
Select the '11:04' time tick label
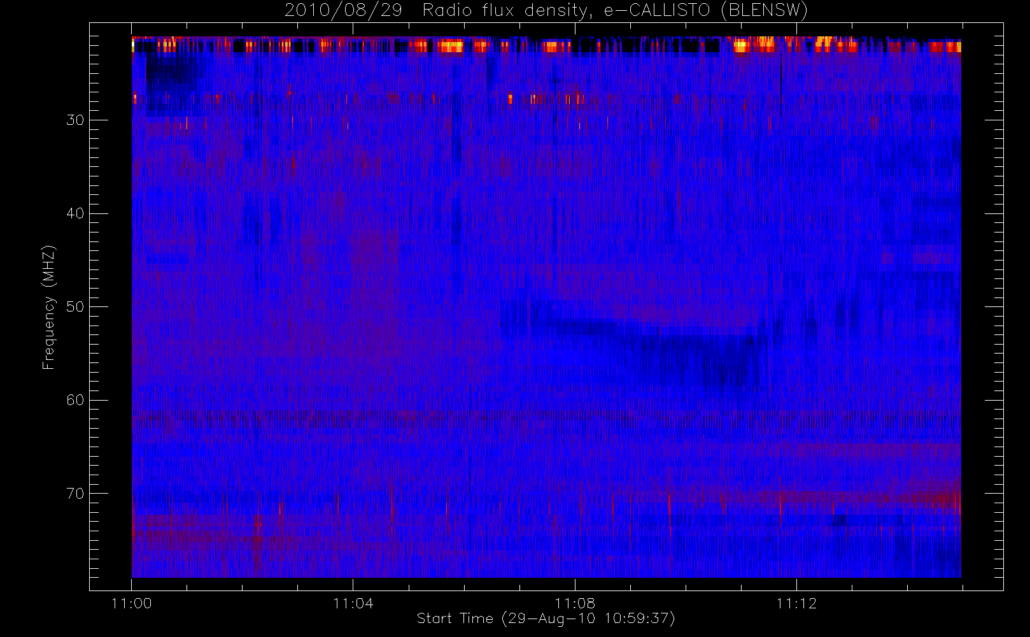click(x=353, y=603)
